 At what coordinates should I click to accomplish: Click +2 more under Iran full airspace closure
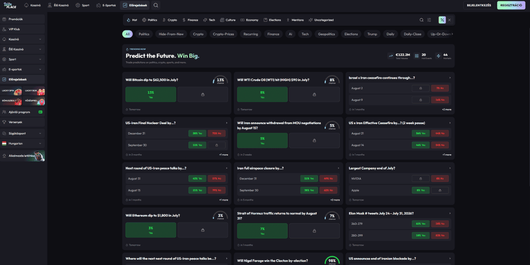[335, 200]
